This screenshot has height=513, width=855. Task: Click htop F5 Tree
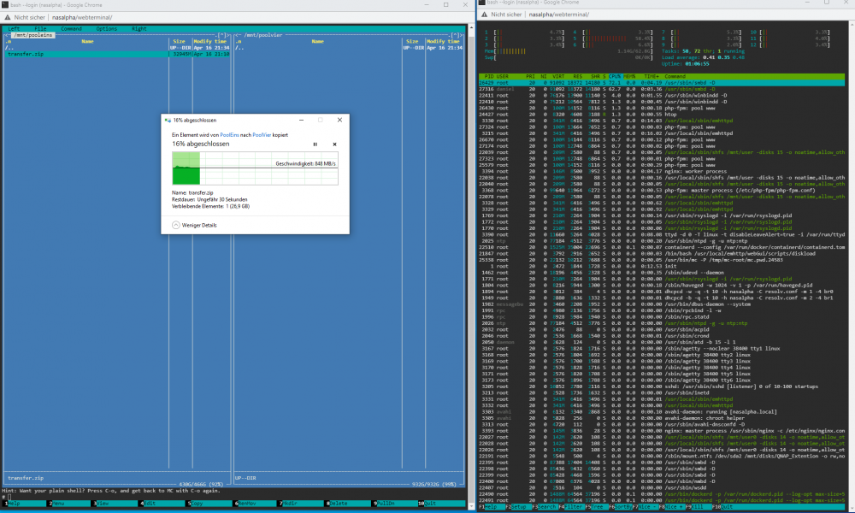click(x=595, y=507)
